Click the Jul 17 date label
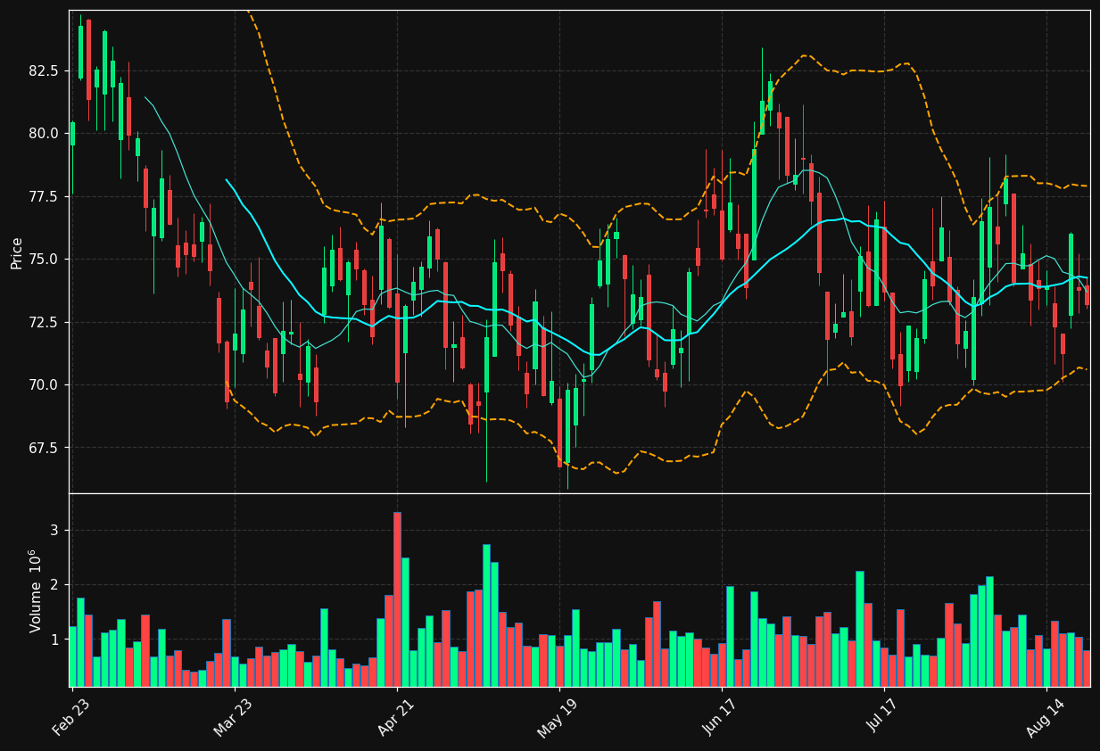Image resolution: width=1100 pixels, height=751 pixels. click(x=883, y=718)
